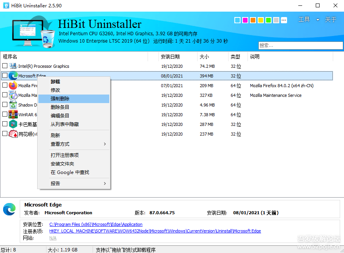Screen dimensions: 344x253
Task: Select the orange theme color swatch
Action: point(253,20)
